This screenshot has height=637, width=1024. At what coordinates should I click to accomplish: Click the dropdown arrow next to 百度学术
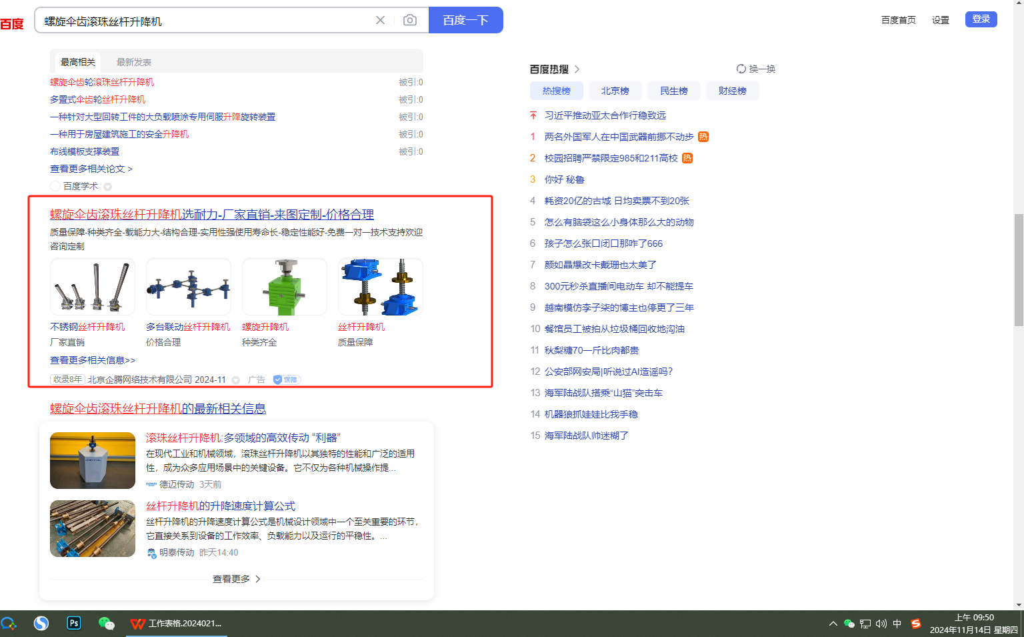click(107, 187)
